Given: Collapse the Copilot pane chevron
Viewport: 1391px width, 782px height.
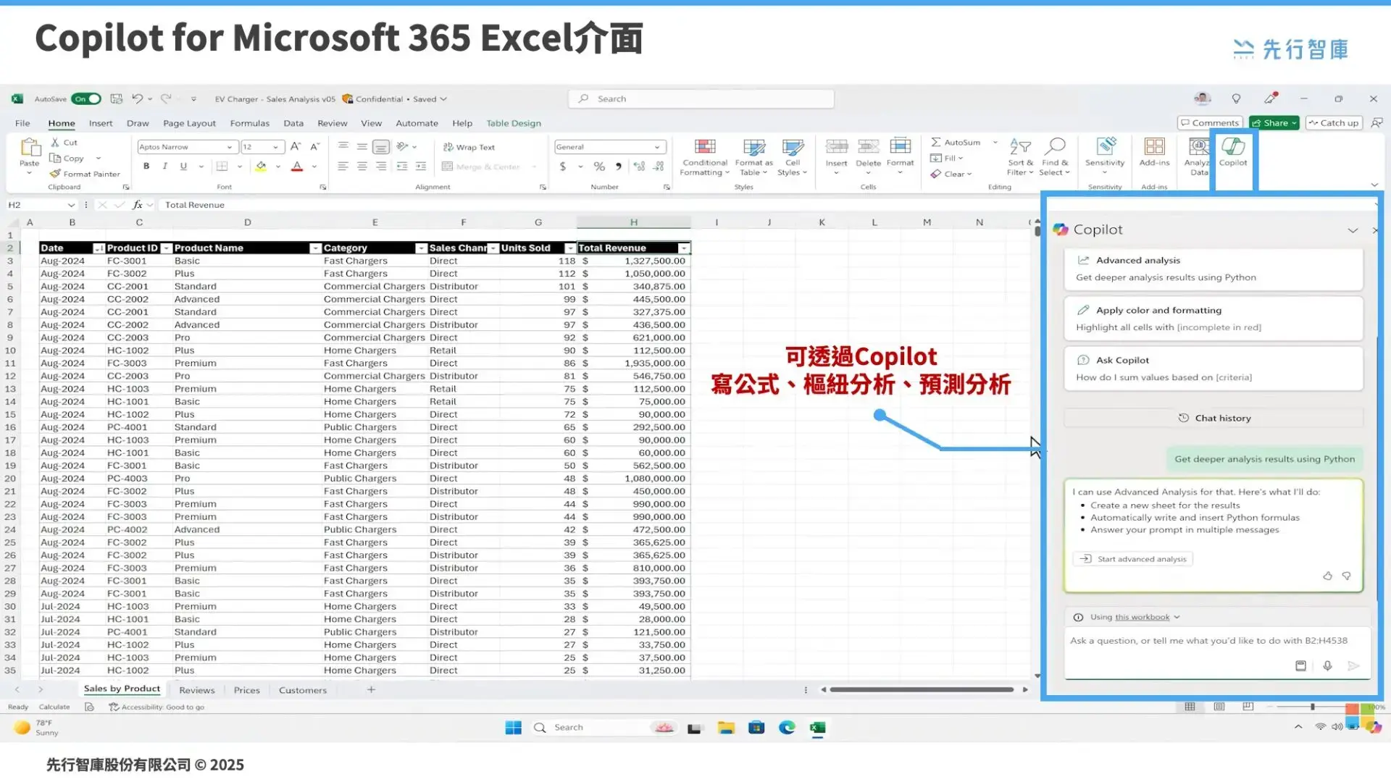Looking at the screenshot, I should point(1353,230).
